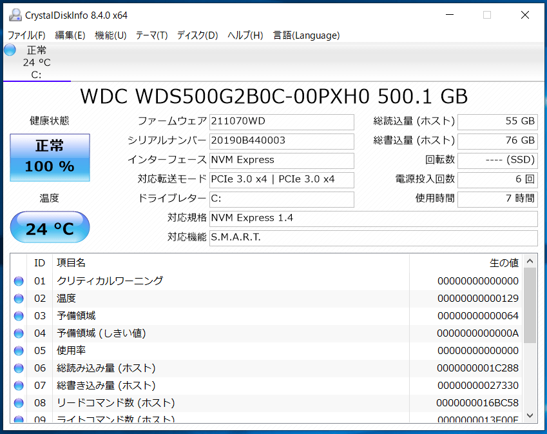Click status dot for 使用率 row
This screenshot has height=434, width=547.
tap(19, 351)
